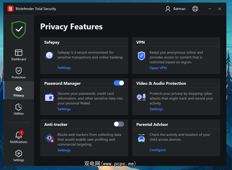
Task: Enable the Anti-tracker toggle
Action: [119, 124]
